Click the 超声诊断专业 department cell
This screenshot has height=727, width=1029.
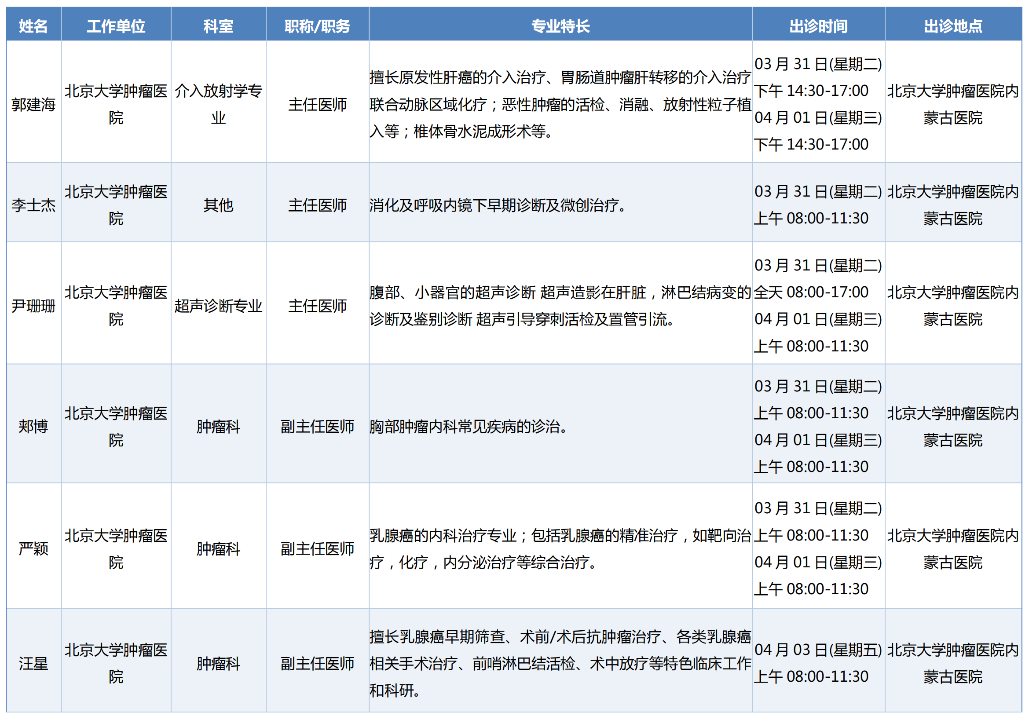[218, 306]
